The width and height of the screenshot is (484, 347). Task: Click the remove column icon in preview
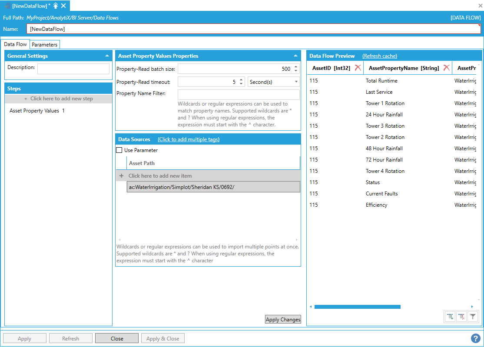(x=461, y=317)
